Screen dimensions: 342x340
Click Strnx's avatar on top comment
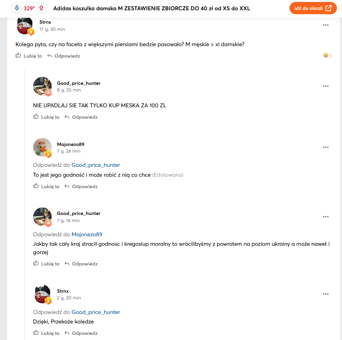point(25,26)
